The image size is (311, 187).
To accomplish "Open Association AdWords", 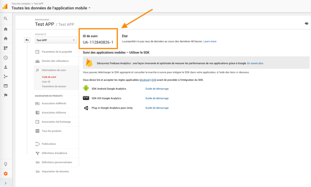I will pyautogui.click(x=54, y=103).
